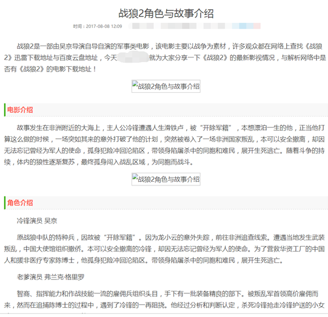Click the 角色介绍 section heading
Screen dimensions: 328x317
point(20,202)
